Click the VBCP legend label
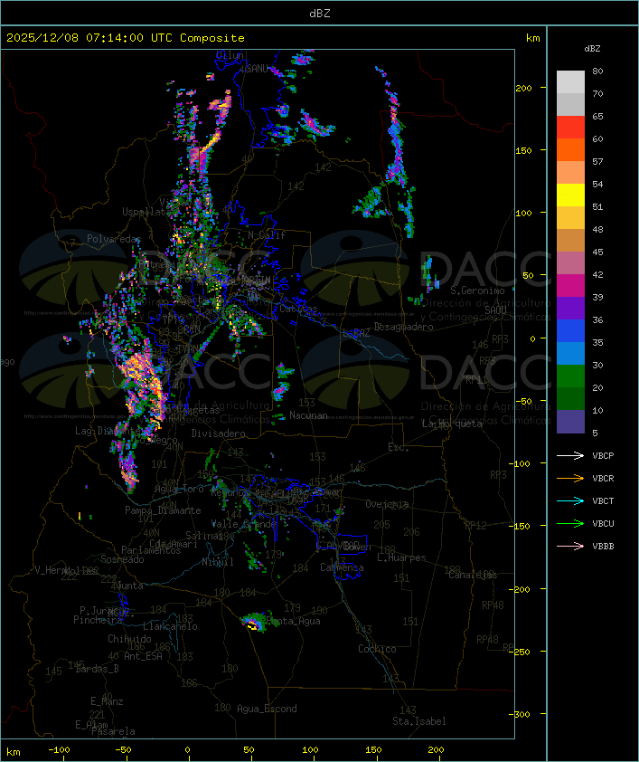This screenshot has width=639, height=762. click(x=603, y=455)
